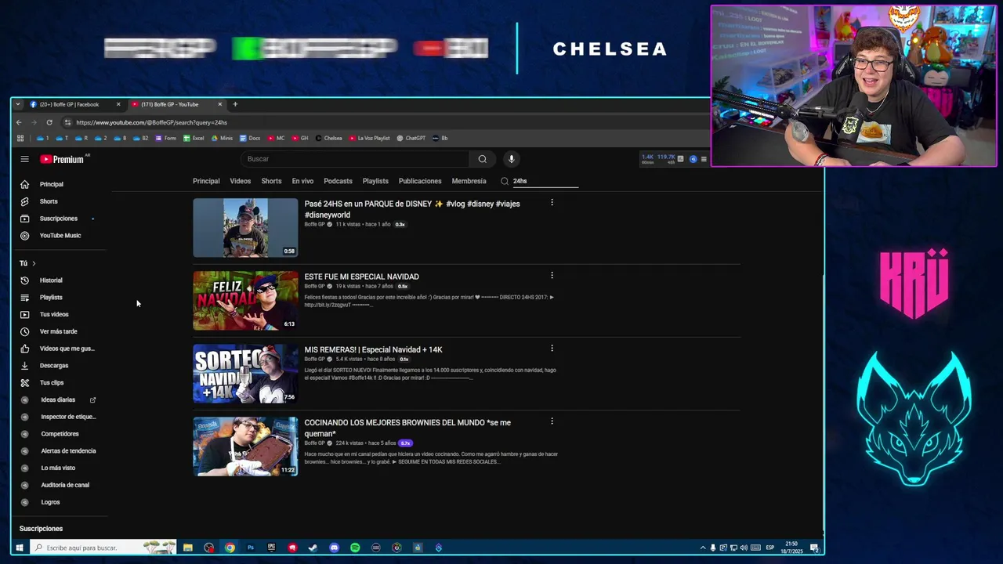Open Ver más tarde in the sidebar
The image size is (1003, 564).
tap(59, 331)
